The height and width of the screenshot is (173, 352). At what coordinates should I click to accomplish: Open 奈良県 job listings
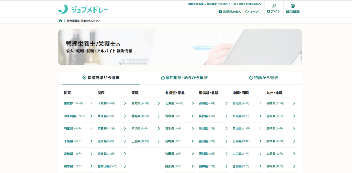pyautogui.click(x=112, y=154)
